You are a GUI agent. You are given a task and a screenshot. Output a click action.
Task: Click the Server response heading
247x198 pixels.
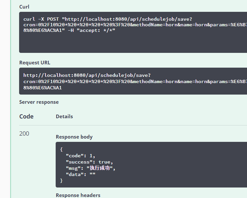39,102
